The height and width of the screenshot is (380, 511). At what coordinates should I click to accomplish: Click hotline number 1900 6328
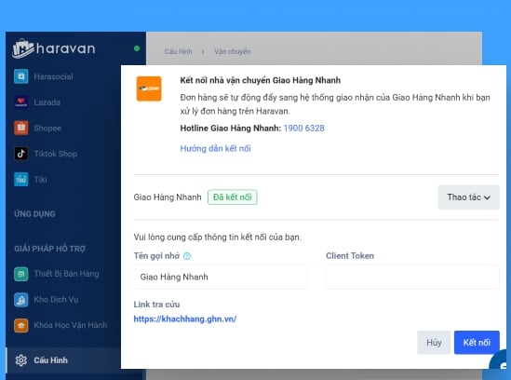[x=303, y=129]
